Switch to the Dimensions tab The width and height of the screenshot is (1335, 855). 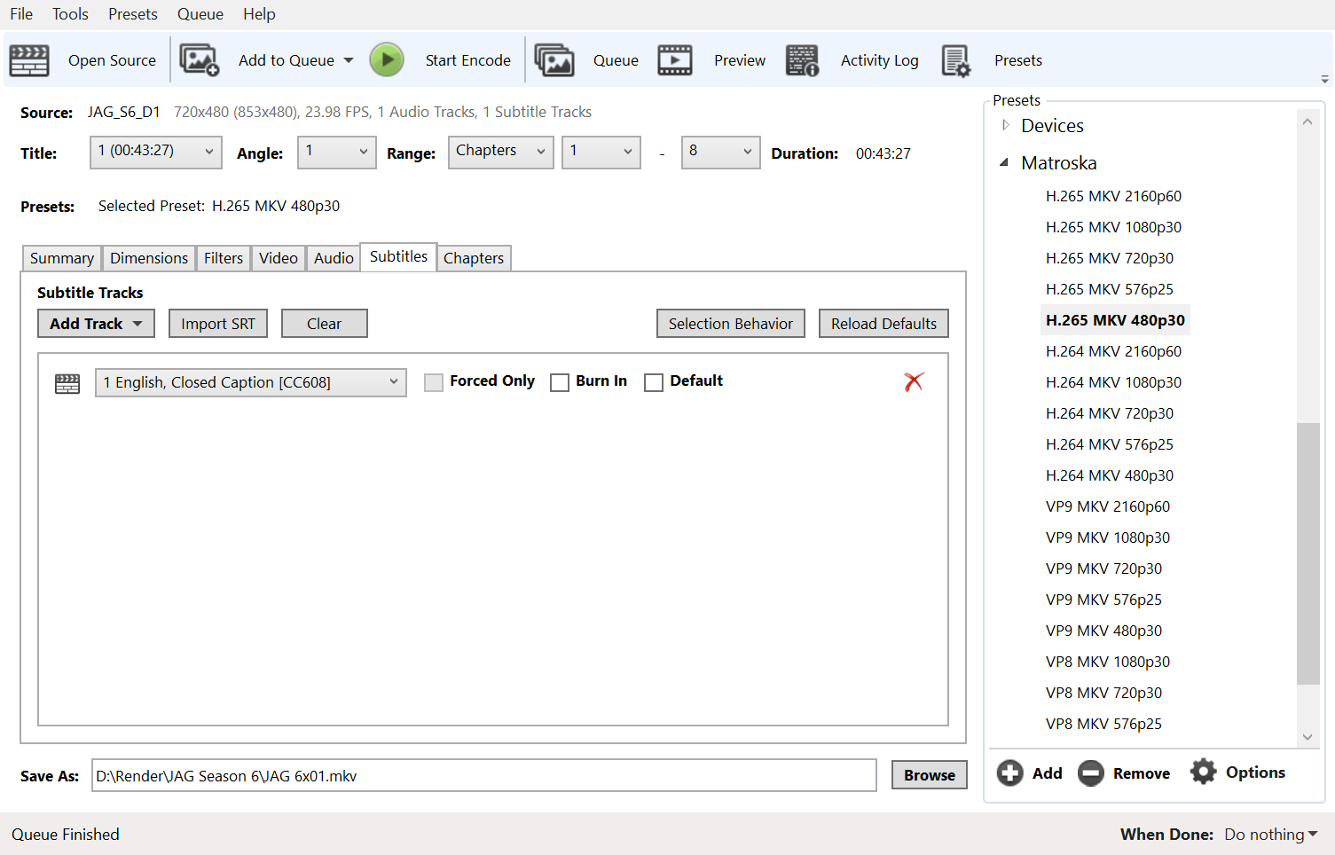pos(149,258)
